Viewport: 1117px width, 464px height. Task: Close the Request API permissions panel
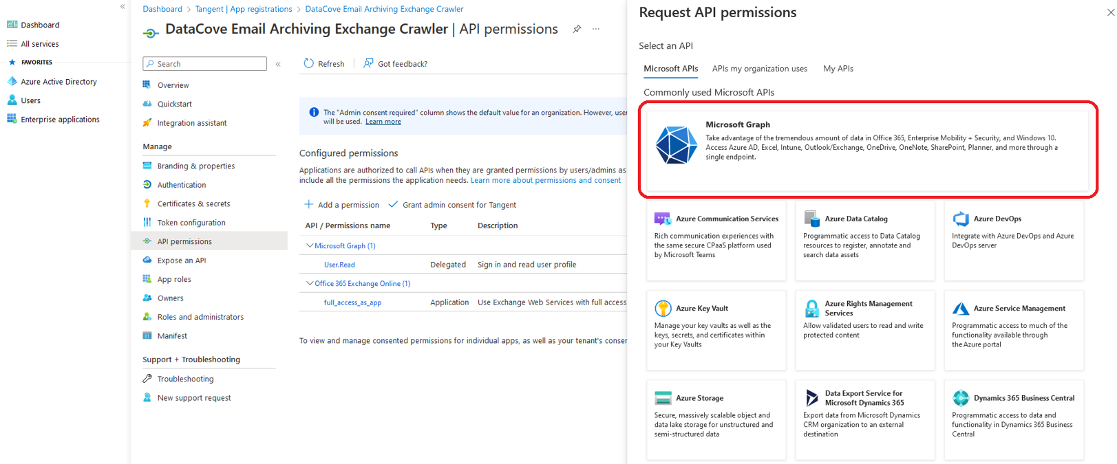pos(1110,12)
